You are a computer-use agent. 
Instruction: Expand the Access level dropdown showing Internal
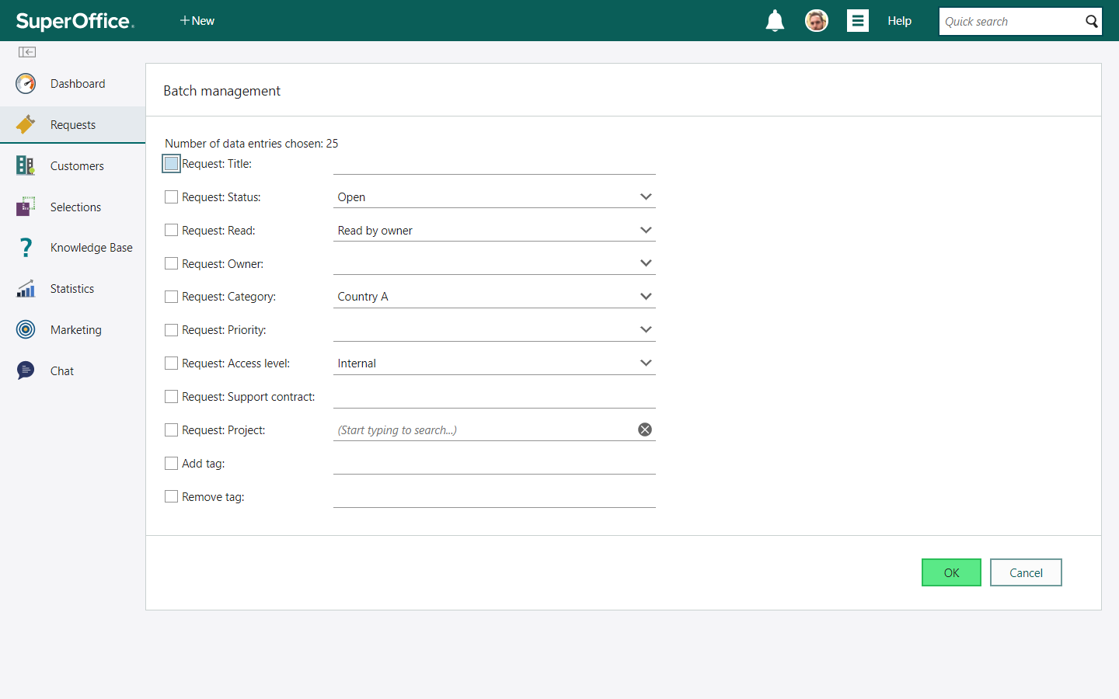coord(494,363)
